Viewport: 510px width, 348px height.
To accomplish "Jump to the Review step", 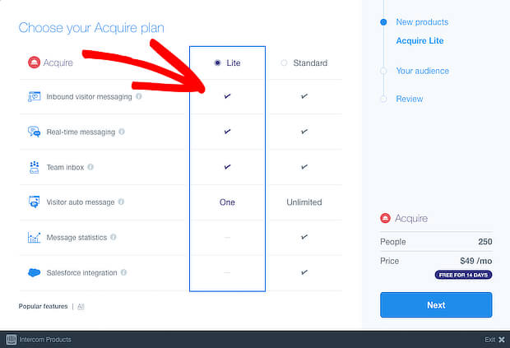I will pos(409,99).
